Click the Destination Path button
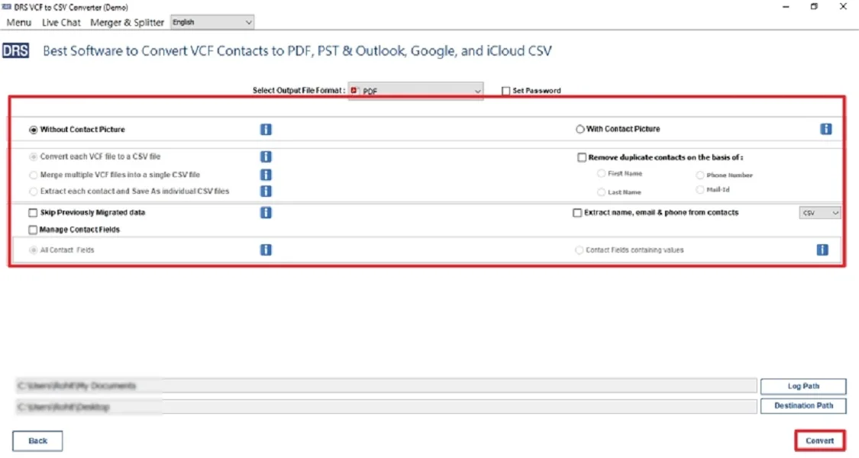The image size is (859, 458). click(803, 406)
